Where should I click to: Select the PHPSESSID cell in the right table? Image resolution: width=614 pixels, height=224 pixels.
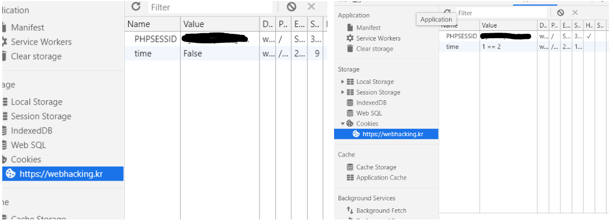[x=462, y=36]
